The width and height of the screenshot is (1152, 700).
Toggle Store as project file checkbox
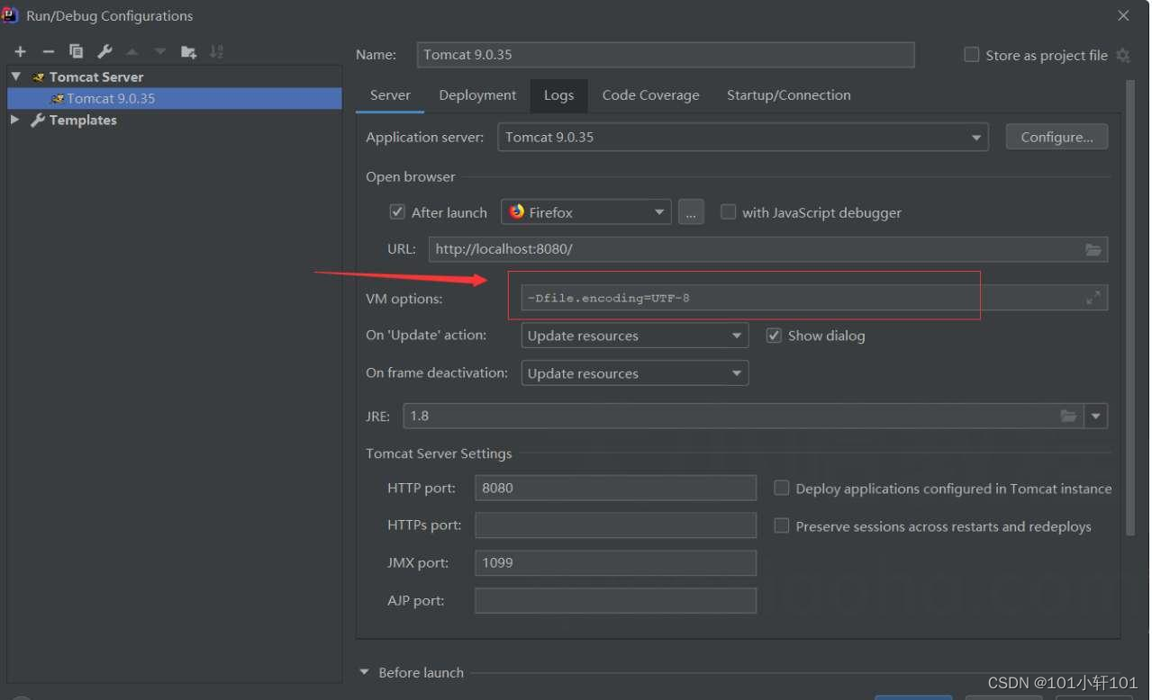971,55
